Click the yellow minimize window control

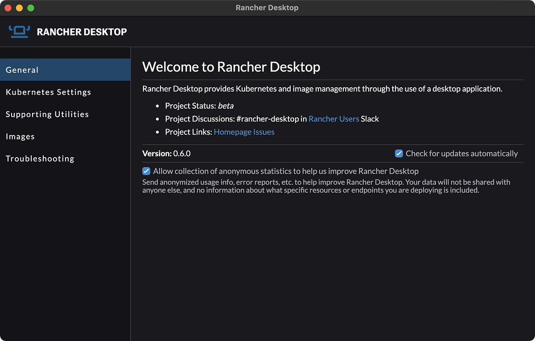(x=19, y=8)
